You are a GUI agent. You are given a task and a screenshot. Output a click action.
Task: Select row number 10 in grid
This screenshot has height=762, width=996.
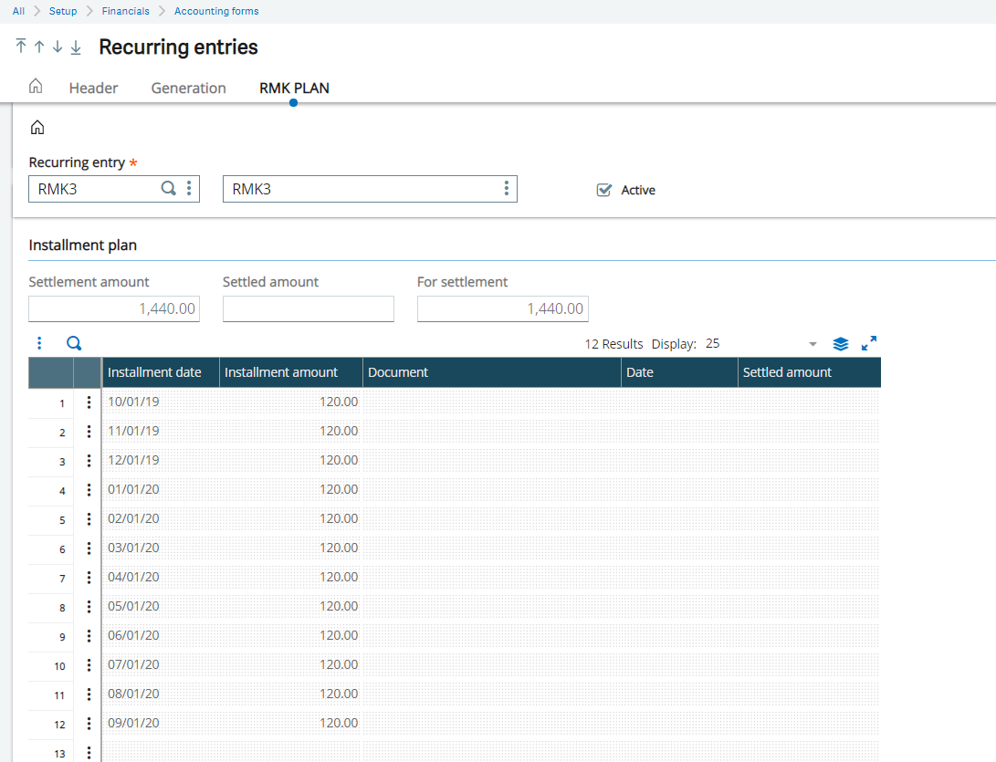[59, 666]
